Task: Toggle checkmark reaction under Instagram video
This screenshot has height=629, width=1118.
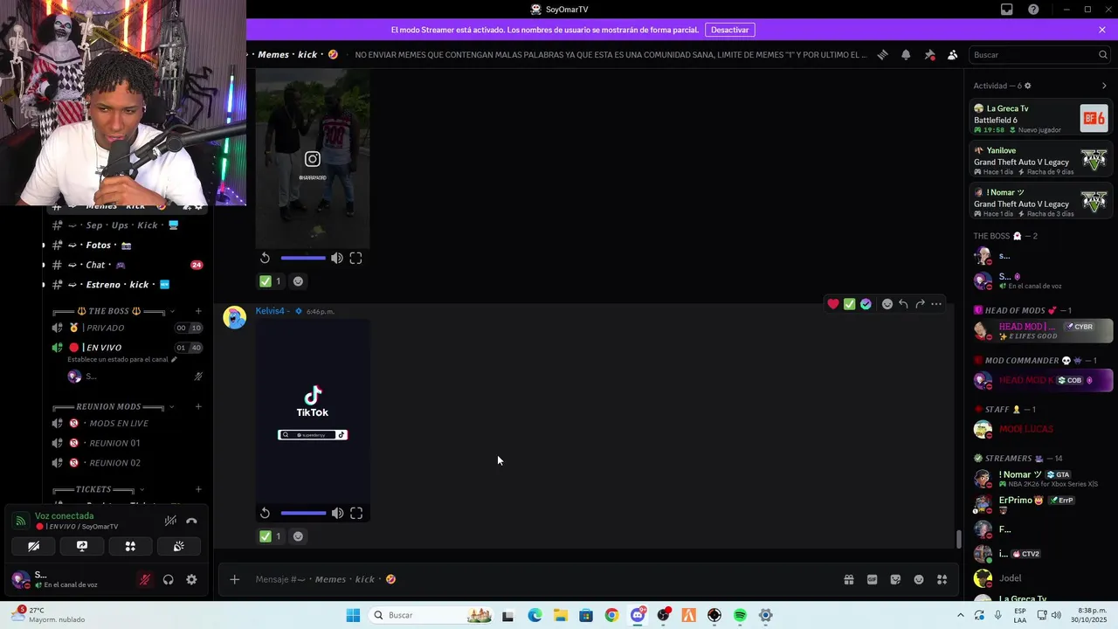Action: tap(270, 281)
